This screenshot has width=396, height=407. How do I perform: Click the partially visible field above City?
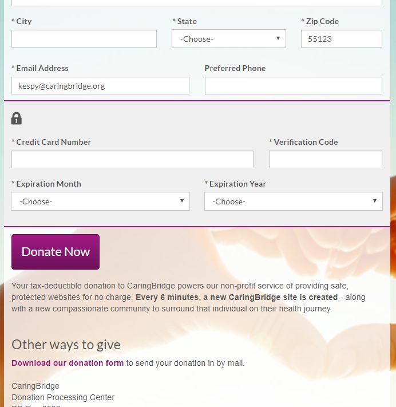tap(197, 3)
